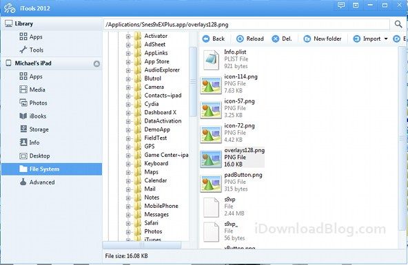Select padButton.png file
The image size is (408, 265).
pyautogui.click(x=232, y=182)
